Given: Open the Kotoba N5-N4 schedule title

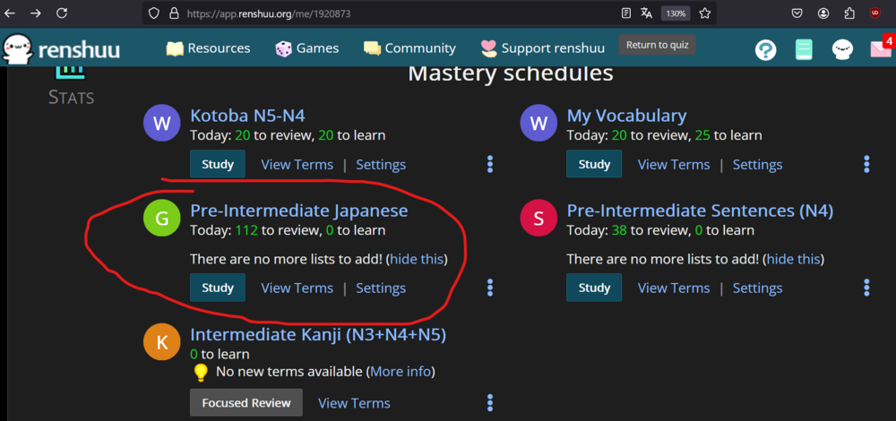Looking at the screenshot, I should click(247, 116).
